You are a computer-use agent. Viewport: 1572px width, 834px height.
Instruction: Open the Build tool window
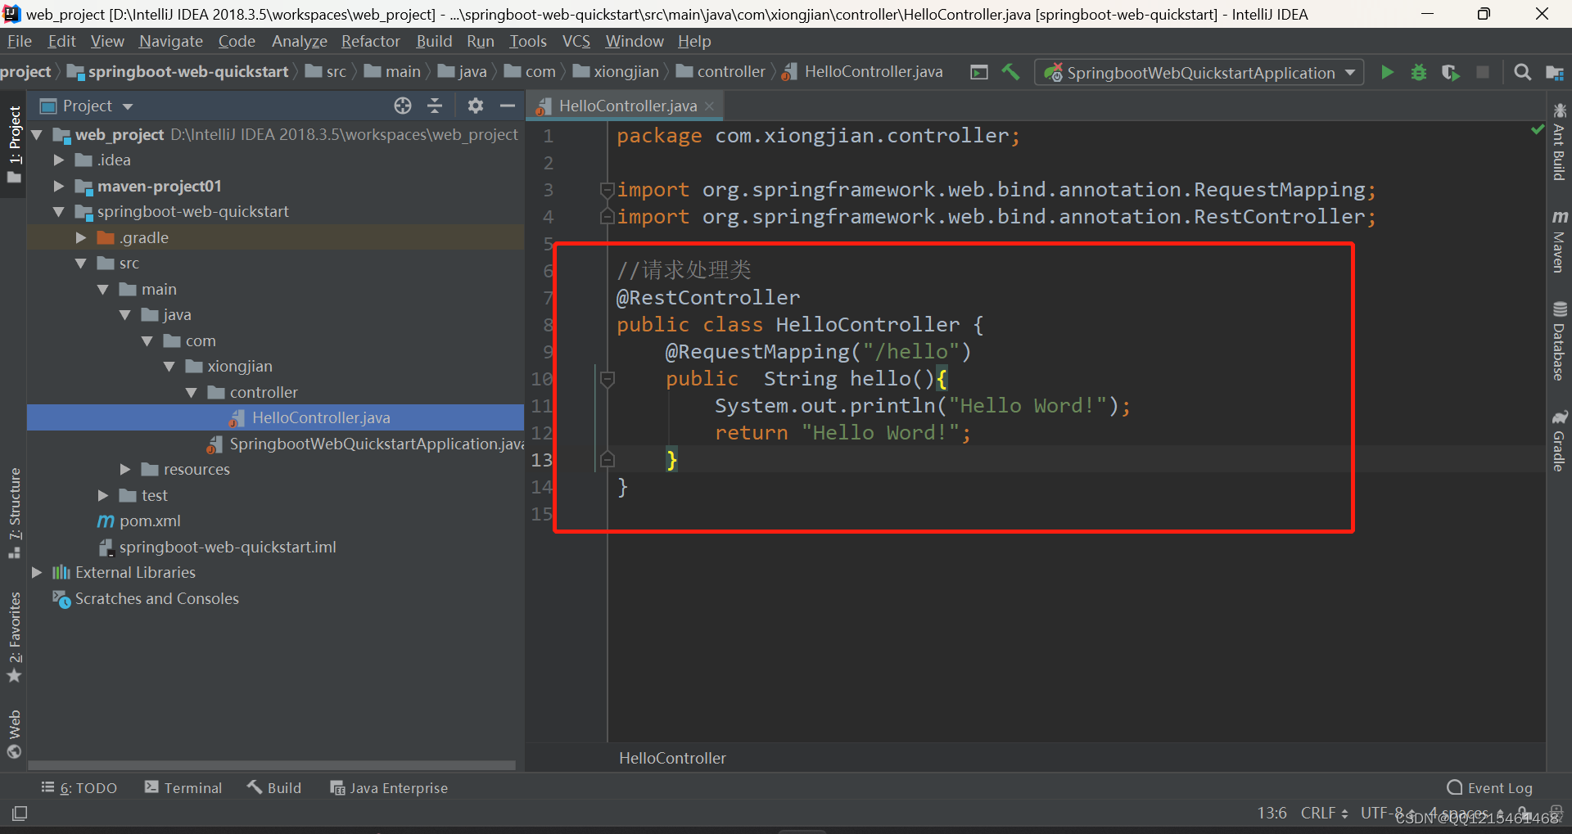(274, 788)
